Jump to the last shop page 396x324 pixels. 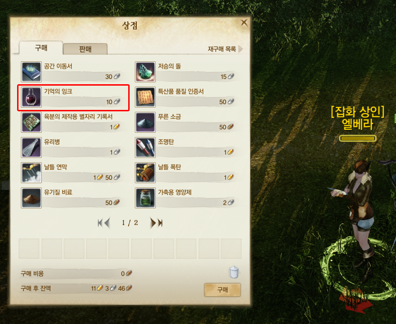tap(160, 223)
